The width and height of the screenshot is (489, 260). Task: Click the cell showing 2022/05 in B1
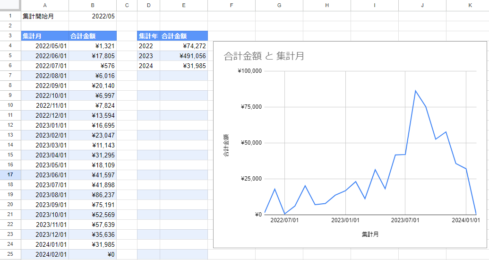tap(93, 16)
